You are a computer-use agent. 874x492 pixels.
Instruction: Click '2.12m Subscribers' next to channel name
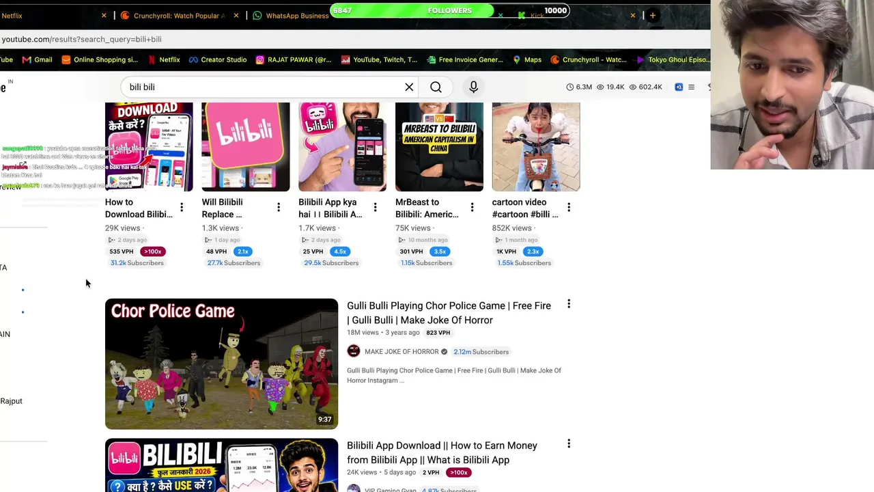pos(481,352)
